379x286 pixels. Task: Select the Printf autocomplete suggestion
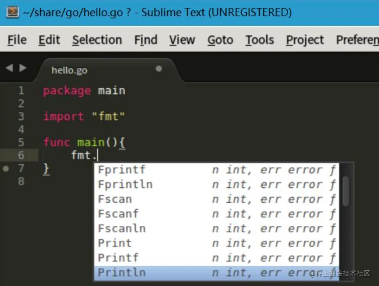(x=118, y=258)
